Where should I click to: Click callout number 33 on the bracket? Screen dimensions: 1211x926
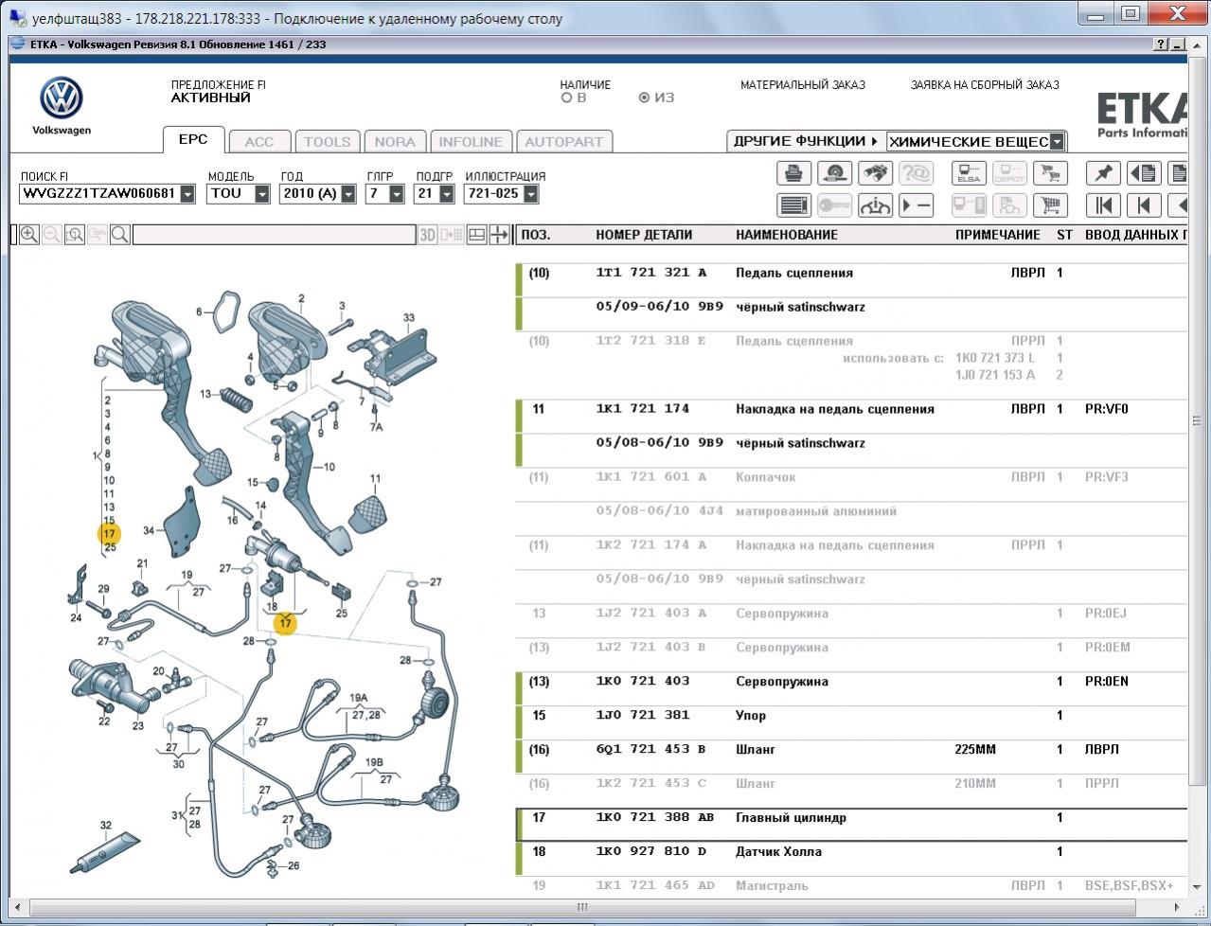point(409,318)
